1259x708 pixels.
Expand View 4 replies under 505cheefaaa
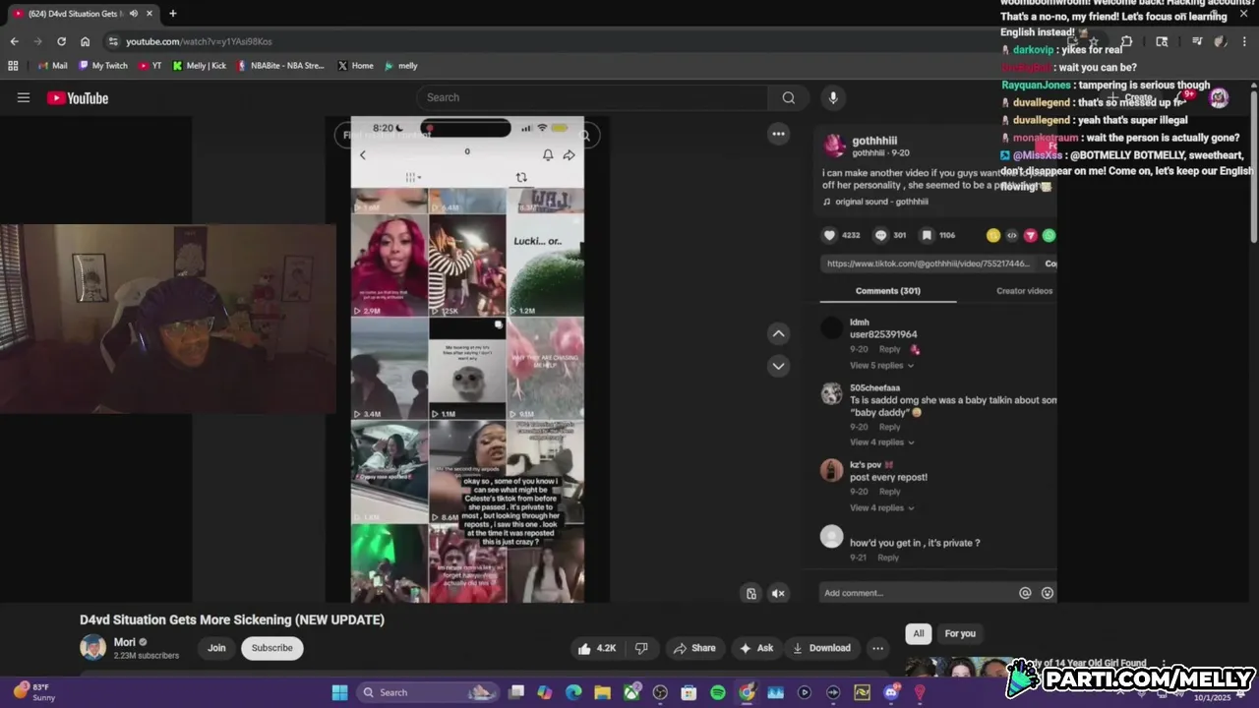[881, 442]
